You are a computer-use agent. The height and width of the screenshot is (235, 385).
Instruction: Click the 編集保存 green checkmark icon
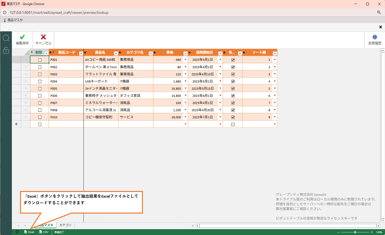point(22,37)
